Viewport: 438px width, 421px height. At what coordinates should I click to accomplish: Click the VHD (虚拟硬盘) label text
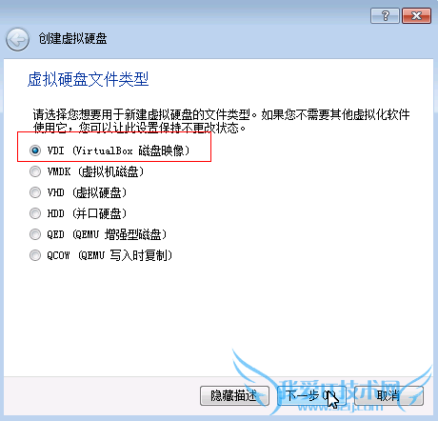[x=87, y=192]
